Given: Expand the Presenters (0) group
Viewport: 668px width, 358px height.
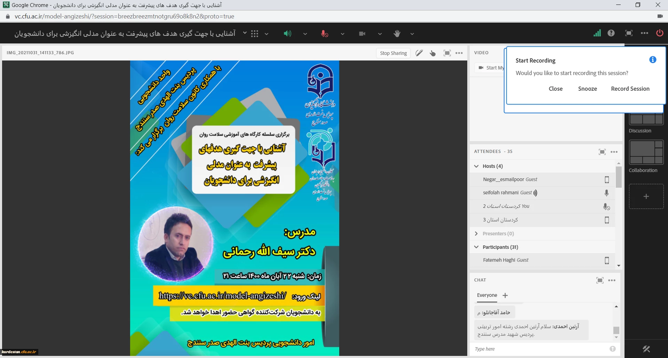Looking at the screenshot, I should coord(476,234).
